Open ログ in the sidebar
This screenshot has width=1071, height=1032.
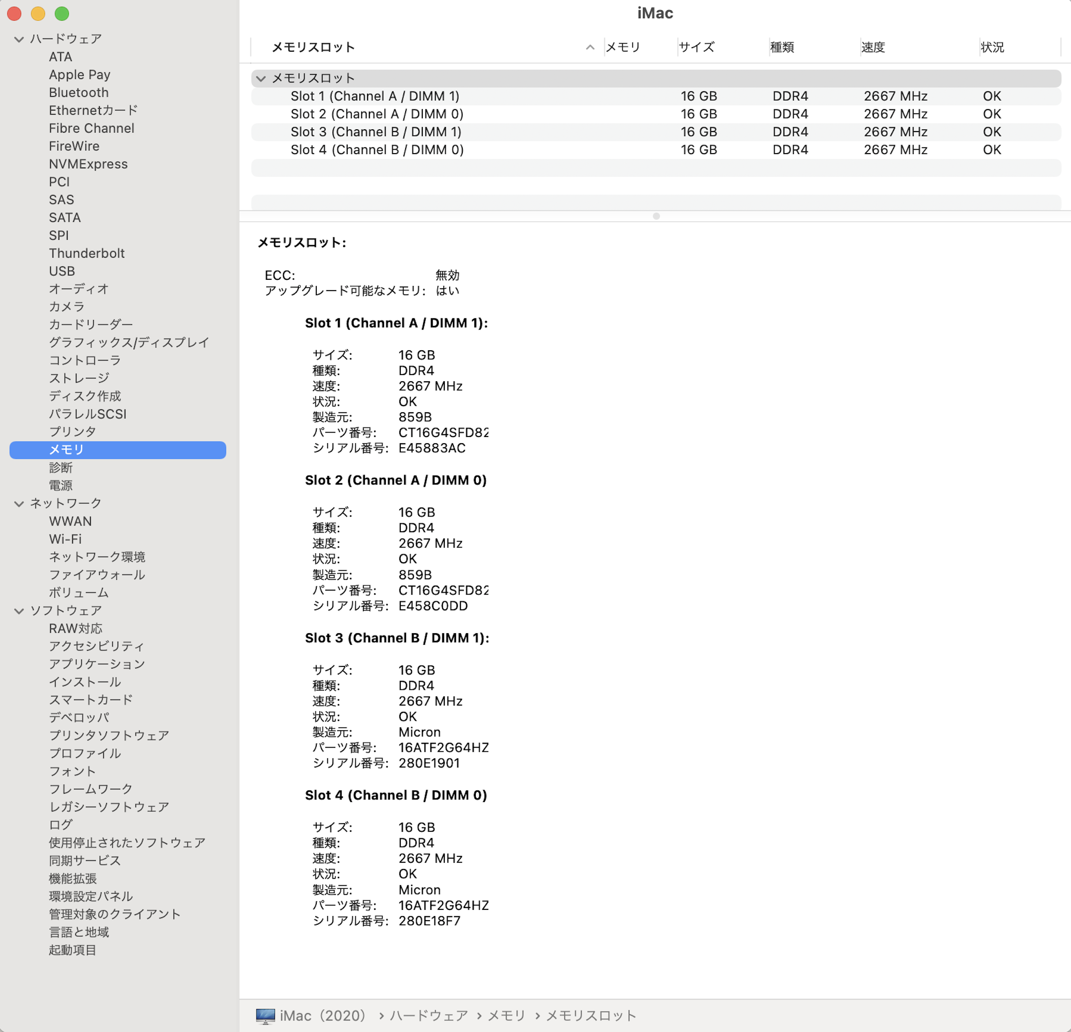61,825
